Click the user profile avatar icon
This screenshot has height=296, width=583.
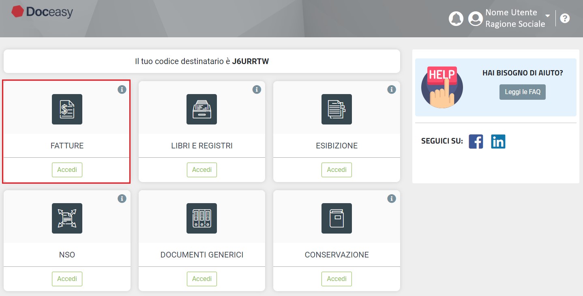(x=475, y=18)
